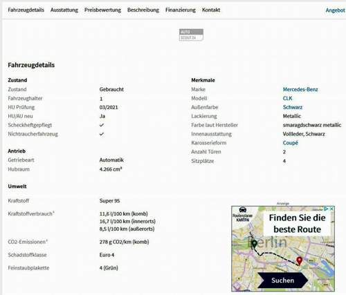Close the route ad with X icon
The image size is (346, 295).
coord(331,209)
